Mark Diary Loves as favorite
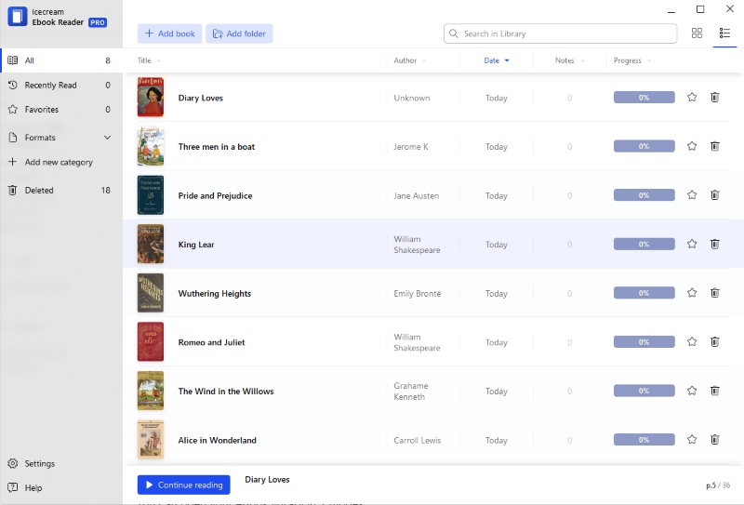Screen dimensions: 744x505 tap(692, 98)
